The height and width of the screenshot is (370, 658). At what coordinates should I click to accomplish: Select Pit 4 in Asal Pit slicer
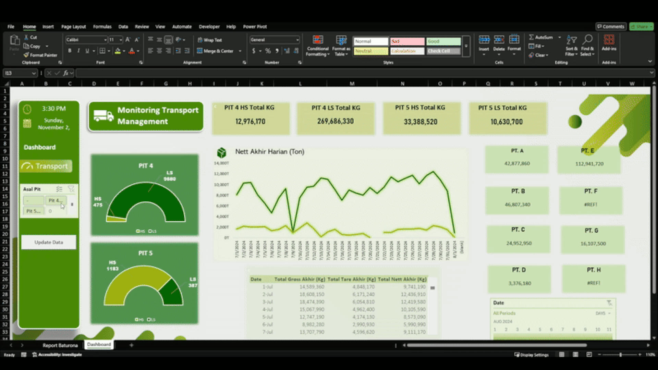tap(56, 200)
